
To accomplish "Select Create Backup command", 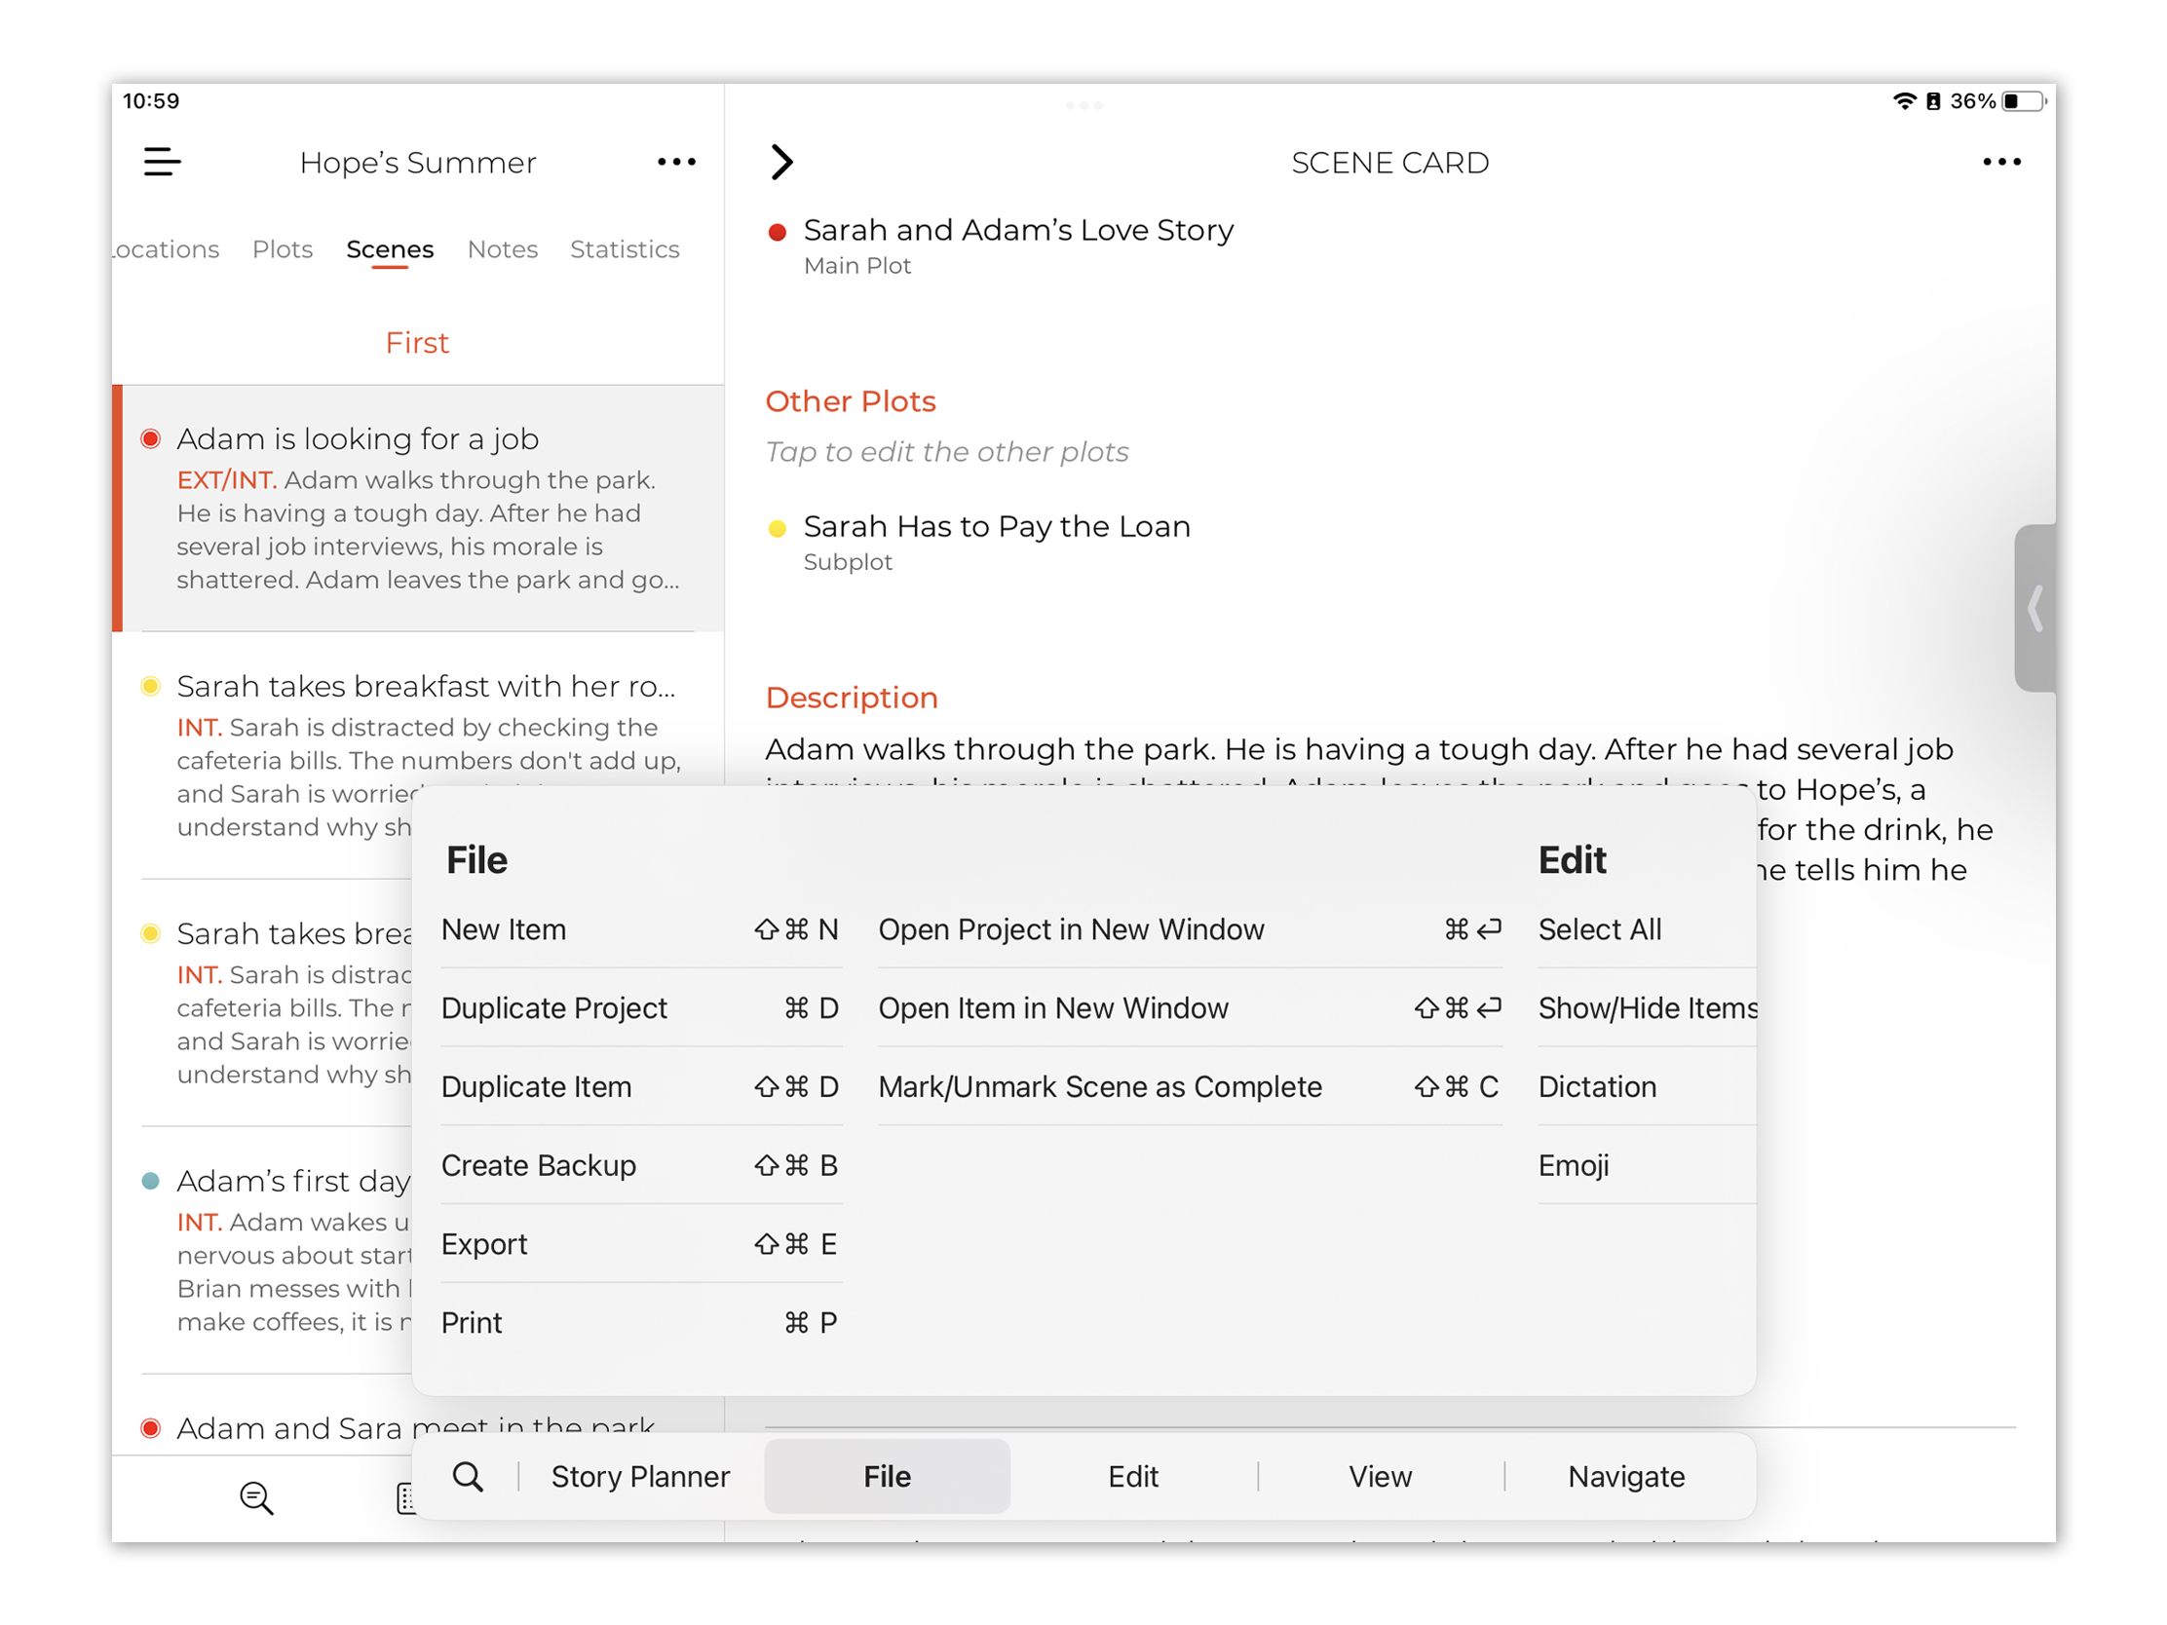I will coord(641,1165).
